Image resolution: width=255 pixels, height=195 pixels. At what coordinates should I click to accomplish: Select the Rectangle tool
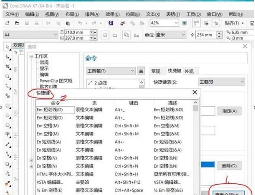pos(8,106)
